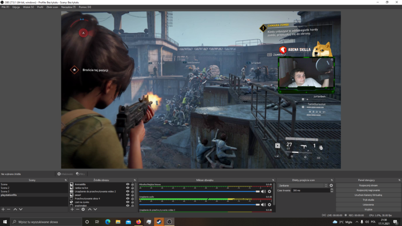Add a new source in Źródła obrazu

(x=72, y=210)
